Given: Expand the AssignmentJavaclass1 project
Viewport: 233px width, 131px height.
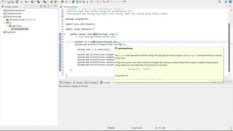Looking at the screenshot, I should [2, 11].
